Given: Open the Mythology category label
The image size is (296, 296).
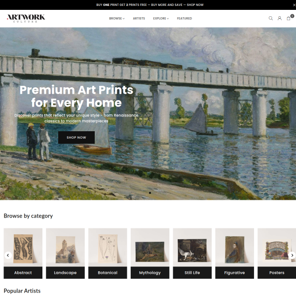Looking at the screenshot, I should click(150, 273).
